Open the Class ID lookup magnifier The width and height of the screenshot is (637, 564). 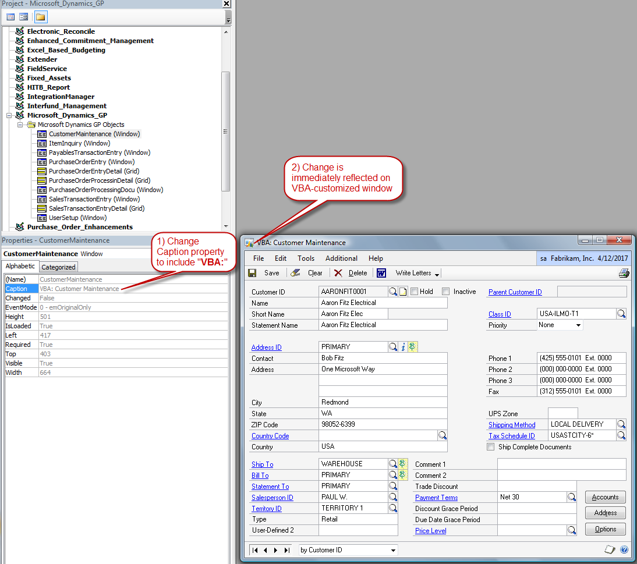[621, 314]
